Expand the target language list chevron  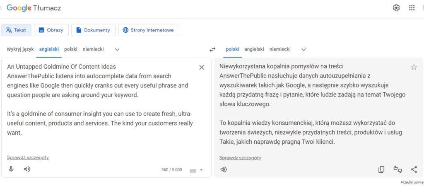[304, 49]
